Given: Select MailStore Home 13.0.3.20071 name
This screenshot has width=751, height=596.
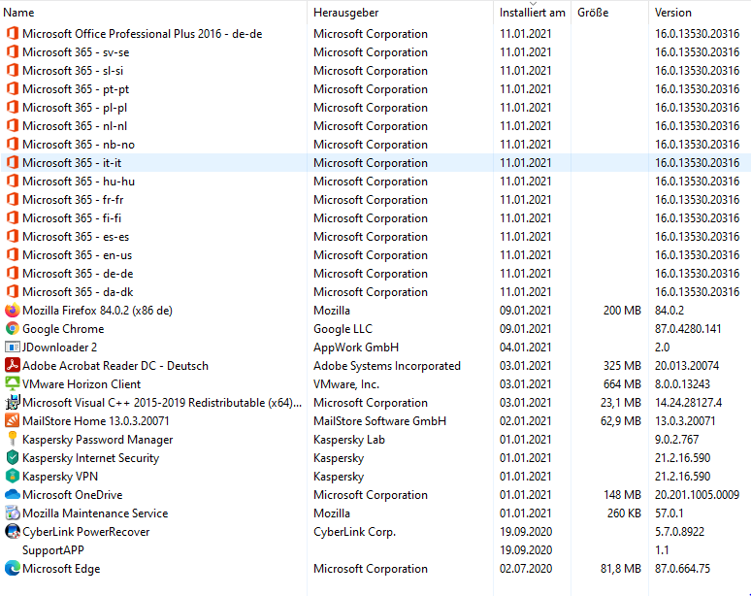Looking at the screenshot, I should pyautogui.click(x=96, y=421).
